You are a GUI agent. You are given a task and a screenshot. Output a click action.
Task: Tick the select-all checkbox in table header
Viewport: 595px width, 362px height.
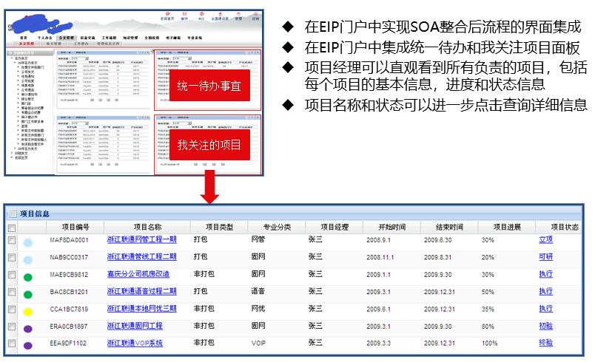pos(12,228)
